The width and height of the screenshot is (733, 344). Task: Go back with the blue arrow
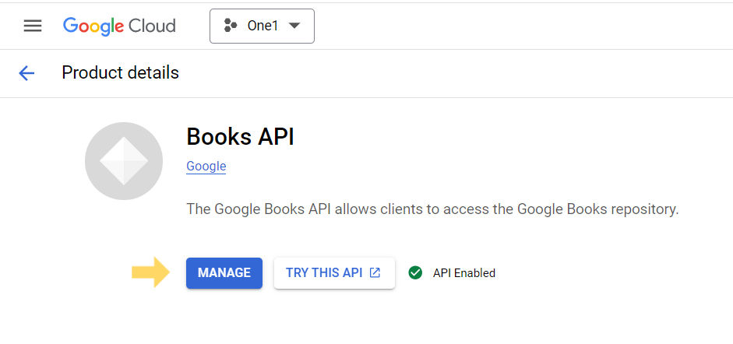pyautogui.click(x=26, y=73)
